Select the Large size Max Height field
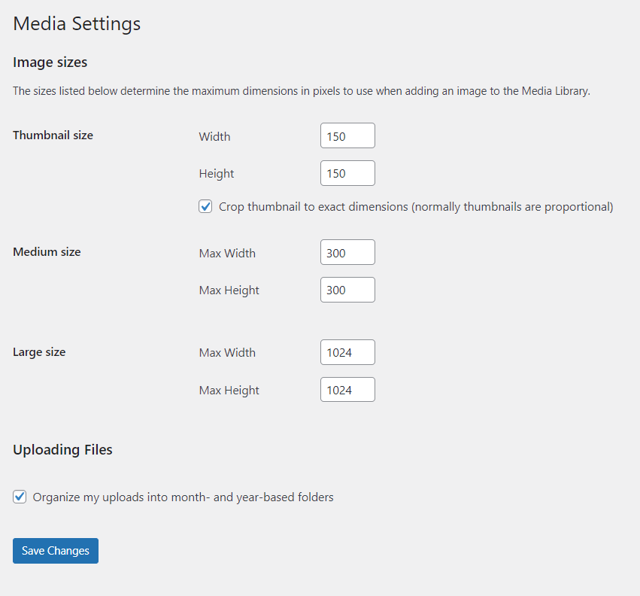640x596 pixels. (347, 389)
